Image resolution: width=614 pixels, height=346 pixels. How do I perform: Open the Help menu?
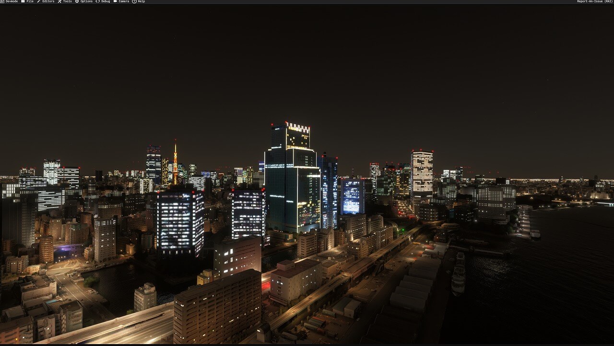pyautogui.click(x=138, y=1)
